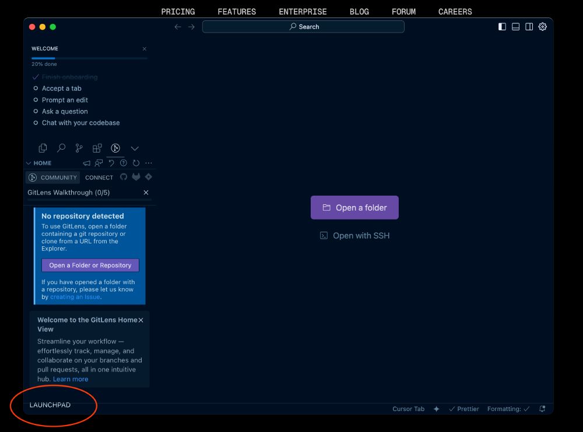Toggle the bottom panel layout icon
The image size is (583, 432).
[515, 27]
